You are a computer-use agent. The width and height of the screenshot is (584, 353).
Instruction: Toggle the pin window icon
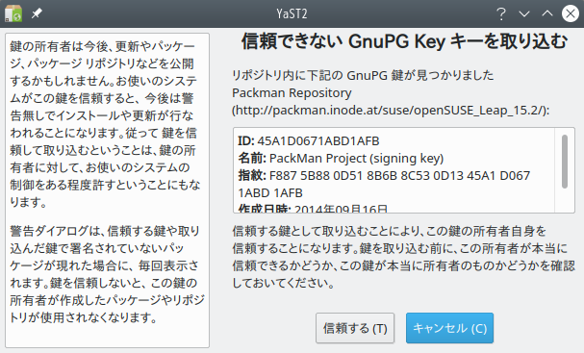(x=37, y=13)
